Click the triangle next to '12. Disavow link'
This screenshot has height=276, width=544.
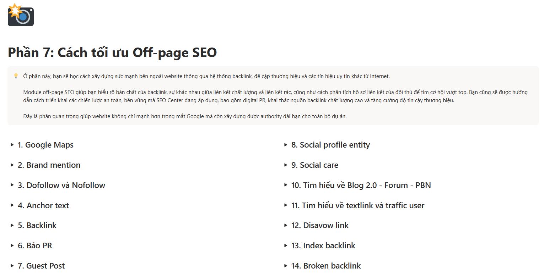tap(286, 226)
